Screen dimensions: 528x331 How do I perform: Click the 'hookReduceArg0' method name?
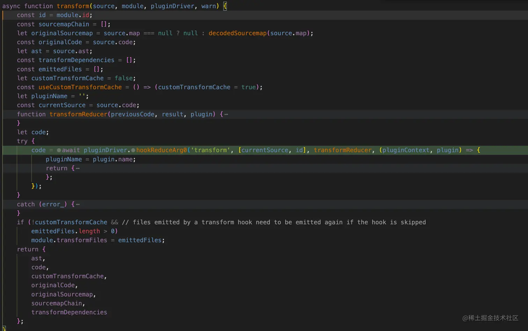pyautogui.click(x=162, y=150)
